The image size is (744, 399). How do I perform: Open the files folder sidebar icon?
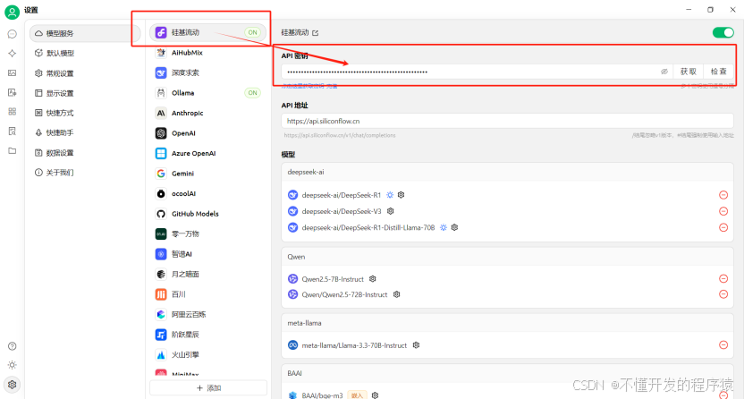tap(13, 151)
